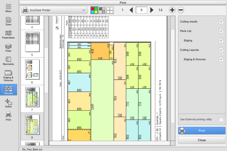Click the first page number 1
Image resolution: width=227 pixels, height=151 pixels.
click(x=123, y=10)
